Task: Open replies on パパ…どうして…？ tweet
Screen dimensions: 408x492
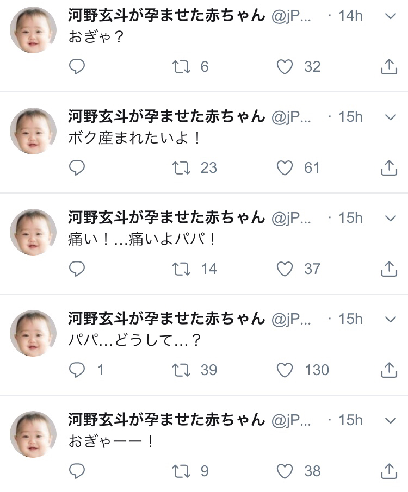Action: (x=77, y=370)
